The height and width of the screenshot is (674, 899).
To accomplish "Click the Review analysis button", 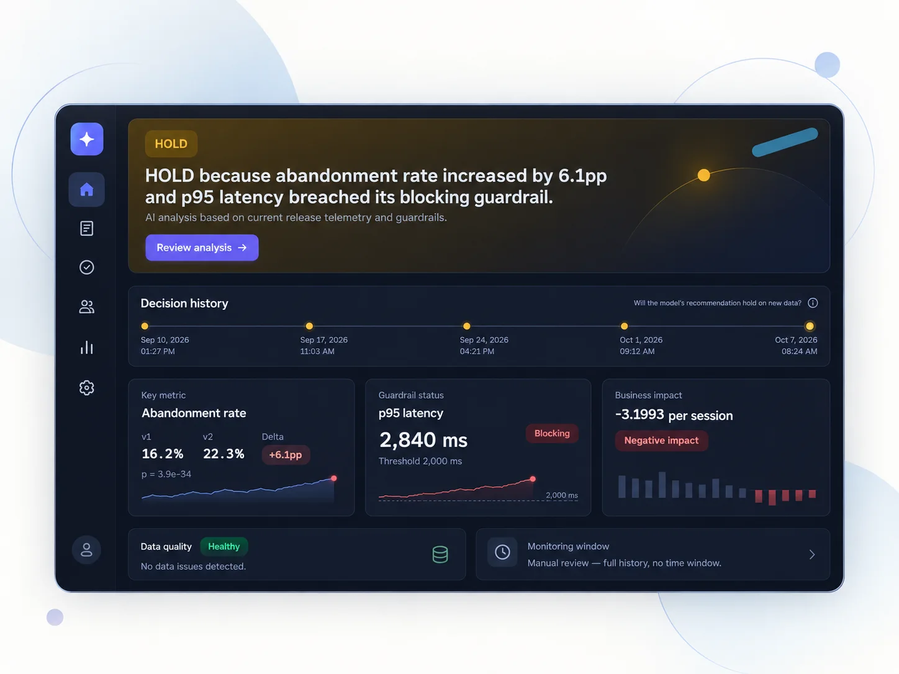I will point(202,248).
